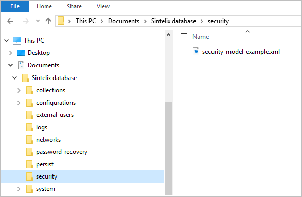Go back with the left arrow
Image resolution: width=302 pixels, height=197 pixels.
(x=10, y=21)
